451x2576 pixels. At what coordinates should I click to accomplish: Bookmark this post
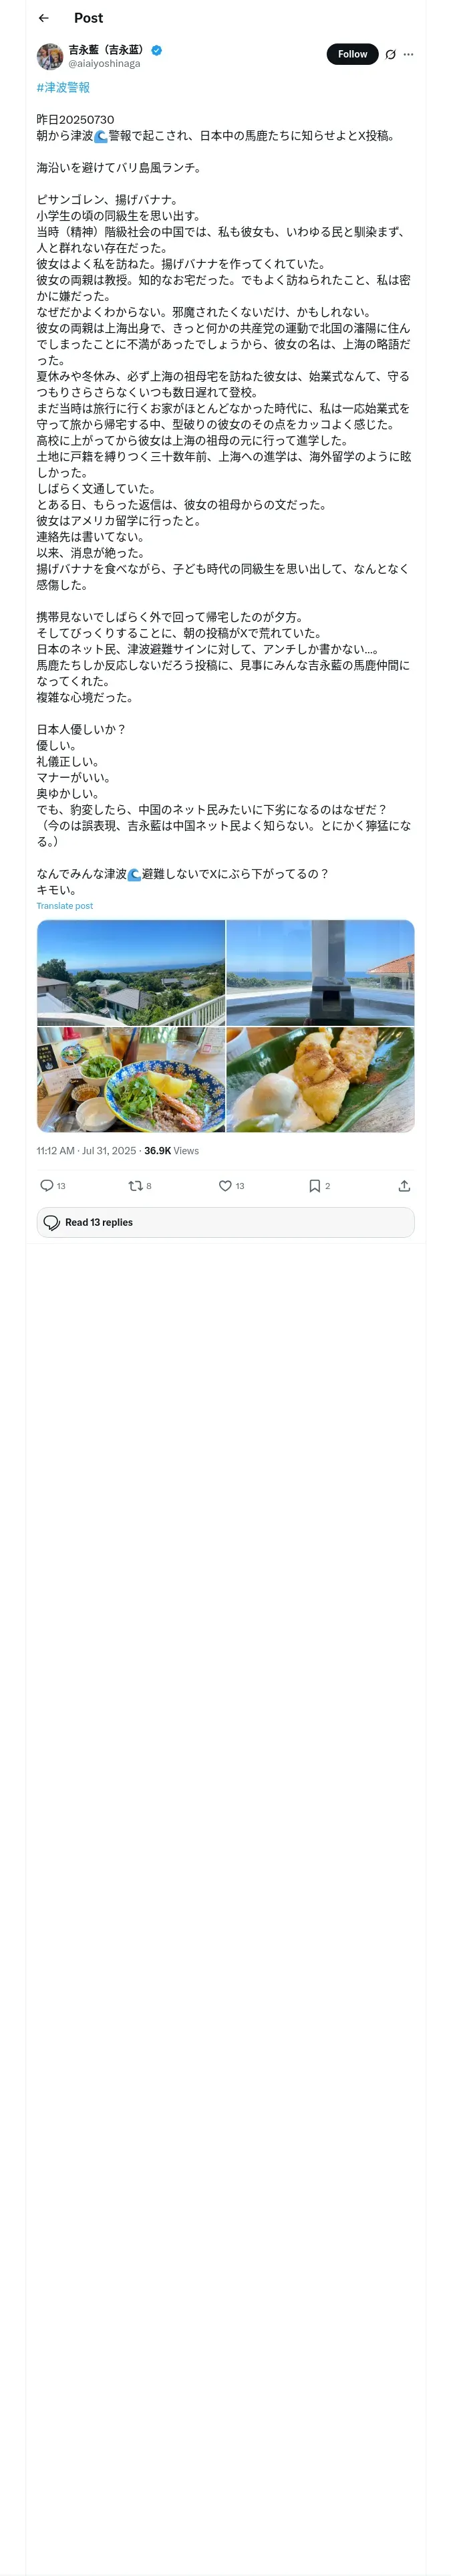click(x=314, y=1185)
